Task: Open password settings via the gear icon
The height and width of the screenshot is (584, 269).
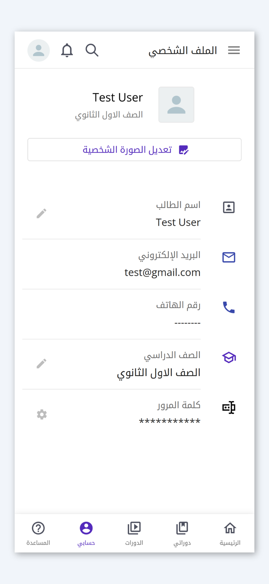Action: point(42,414)
